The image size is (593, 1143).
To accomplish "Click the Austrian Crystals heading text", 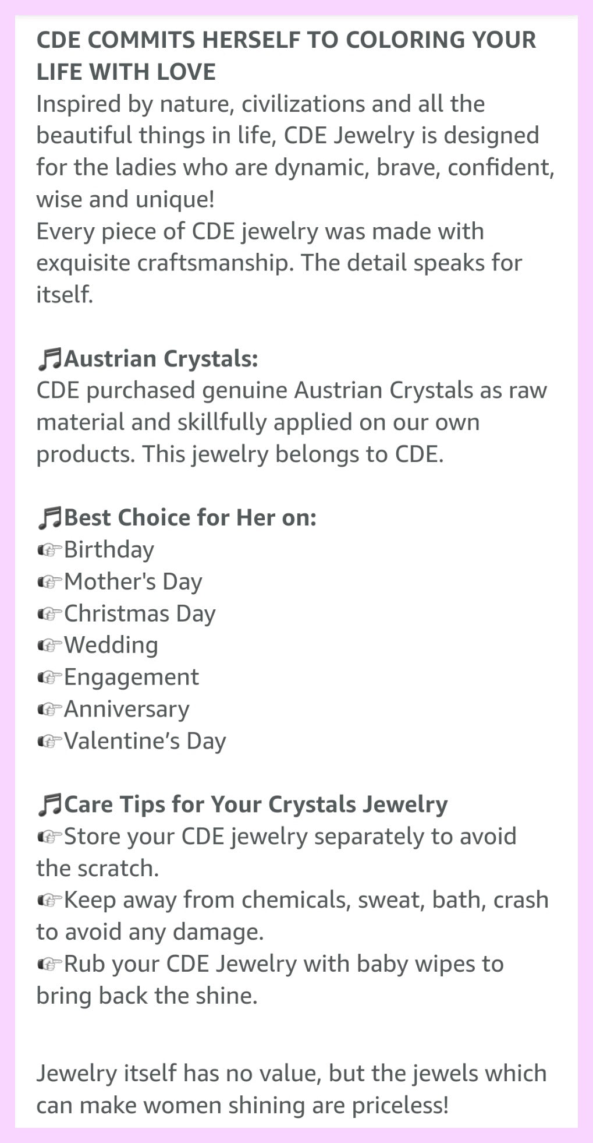I will (161, 359).
